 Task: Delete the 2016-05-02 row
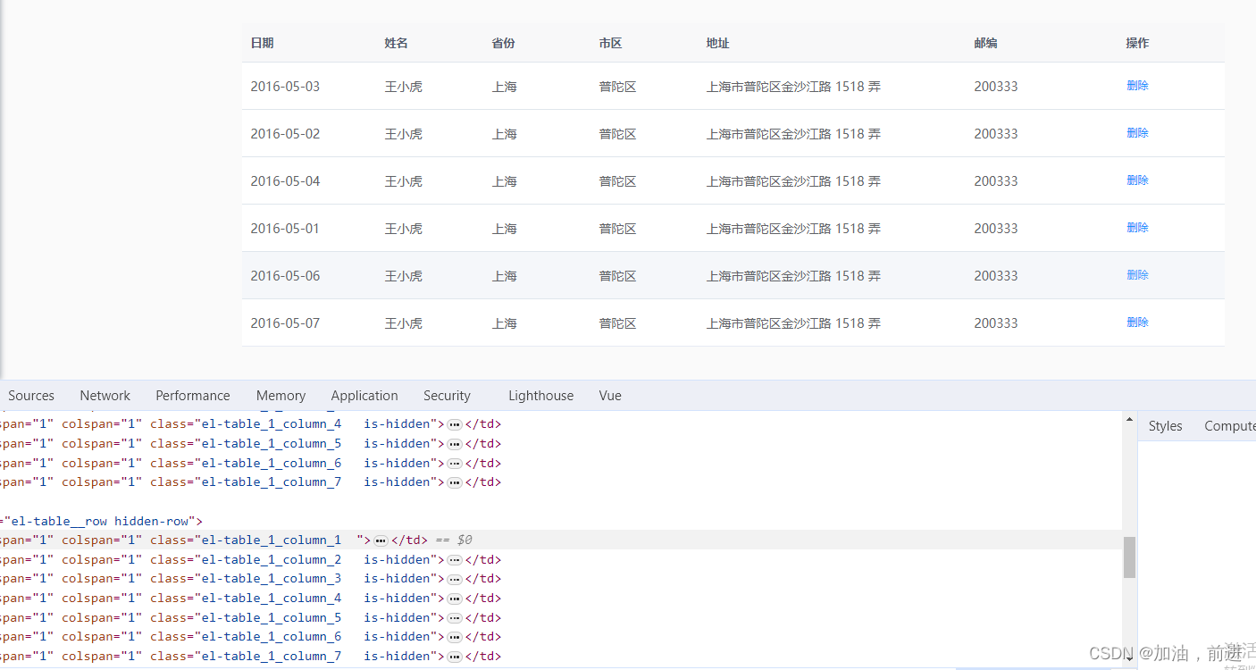tap(1137, 133)
